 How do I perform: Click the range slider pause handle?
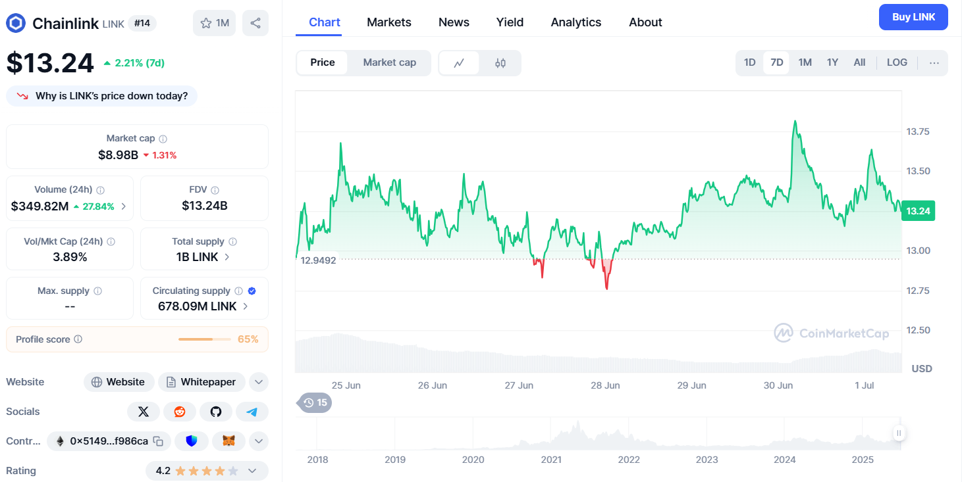click(x=899, y=433)
